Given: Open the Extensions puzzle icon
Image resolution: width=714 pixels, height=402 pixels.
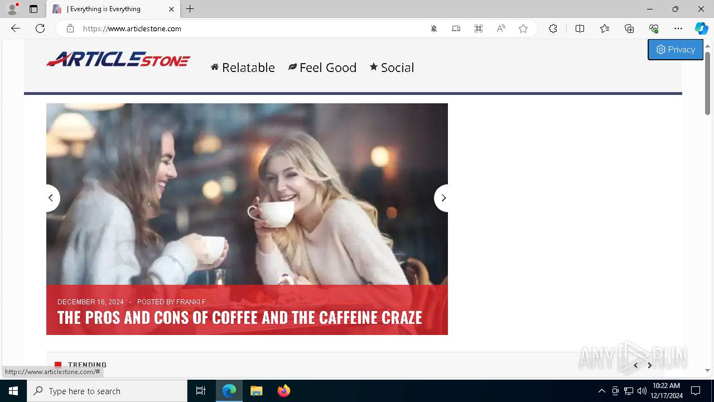Looking at the screenshot, I should click(553, 28).
